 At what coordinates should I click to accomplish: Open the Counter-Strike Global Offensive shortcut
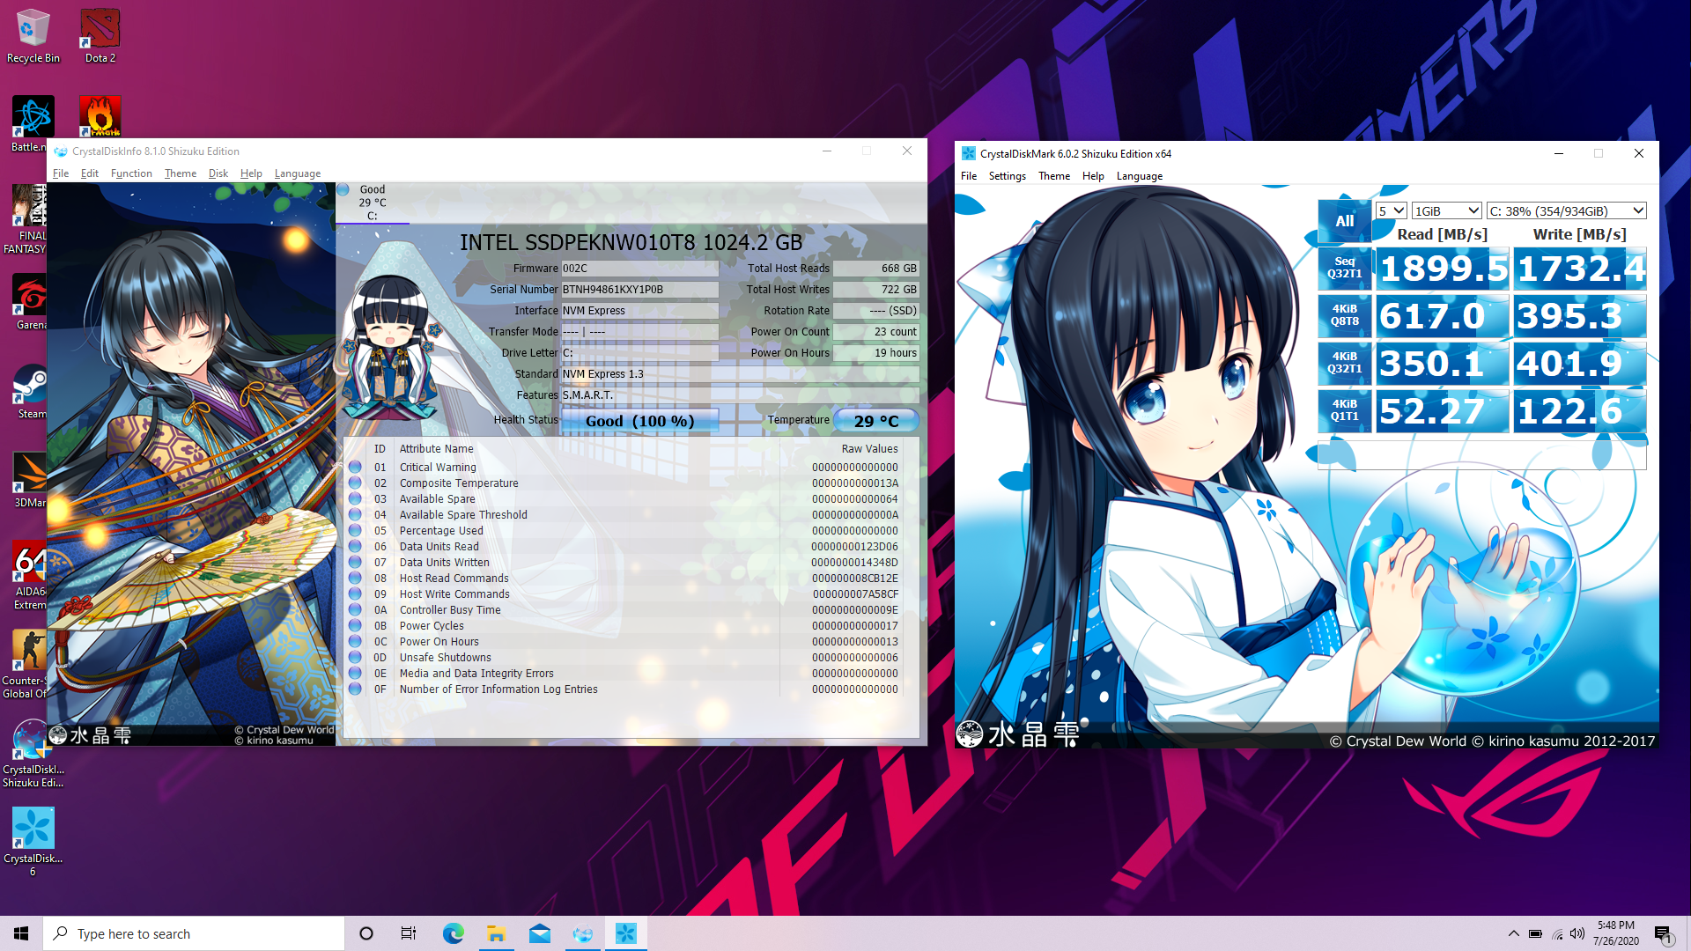click(x=26, y=665)
